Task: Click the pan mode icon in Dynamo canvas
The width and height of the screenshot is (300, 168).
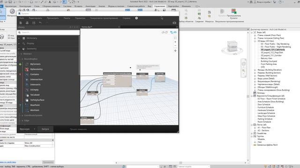Action: pyautogui.click(x=175, y=51)
